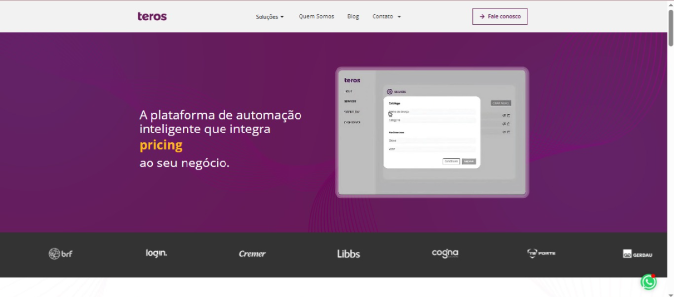
Task: Click the scrollbar up arrow
Action: click(x=670, y=4)
